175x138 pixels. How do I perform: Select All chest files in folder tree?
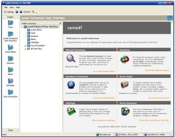[36, 49]
